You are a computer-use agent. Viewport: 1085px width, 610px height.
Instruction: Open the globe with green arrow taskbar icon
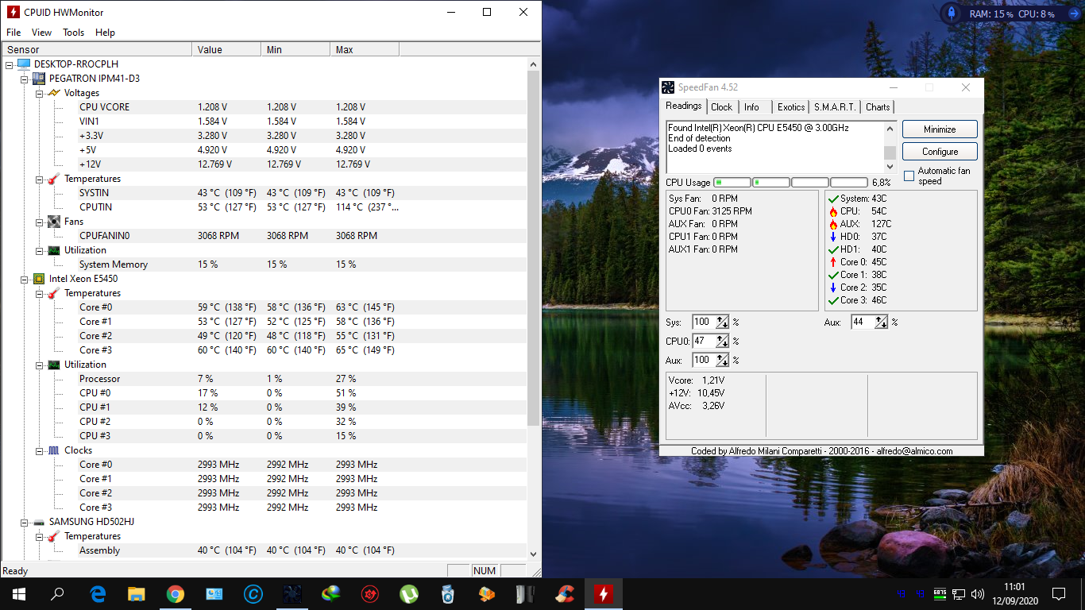click(x=331, y=593)
